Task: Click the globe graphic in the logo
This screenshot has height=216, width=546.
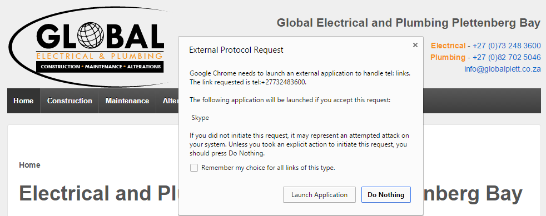Action: pyautogui.click(x=91, y=36)
